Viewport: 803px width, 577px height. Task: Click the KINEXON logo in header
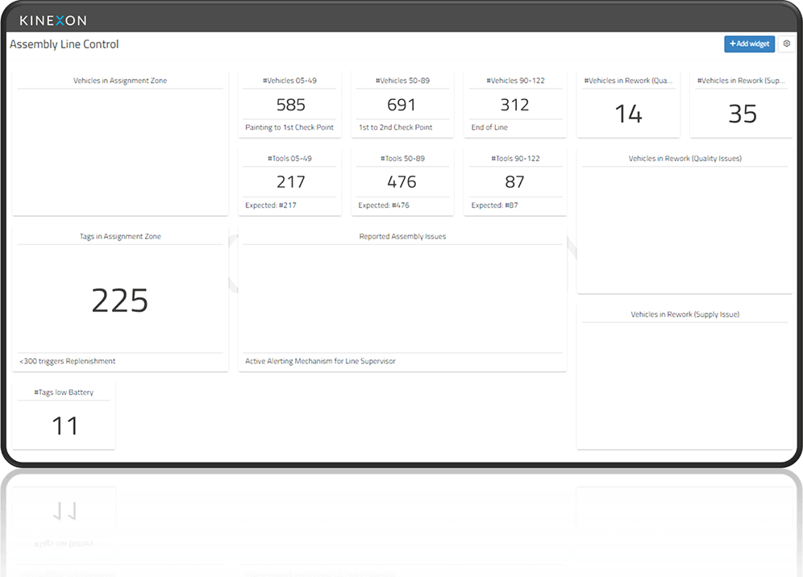pyautogui.click(x=53, y=20)
